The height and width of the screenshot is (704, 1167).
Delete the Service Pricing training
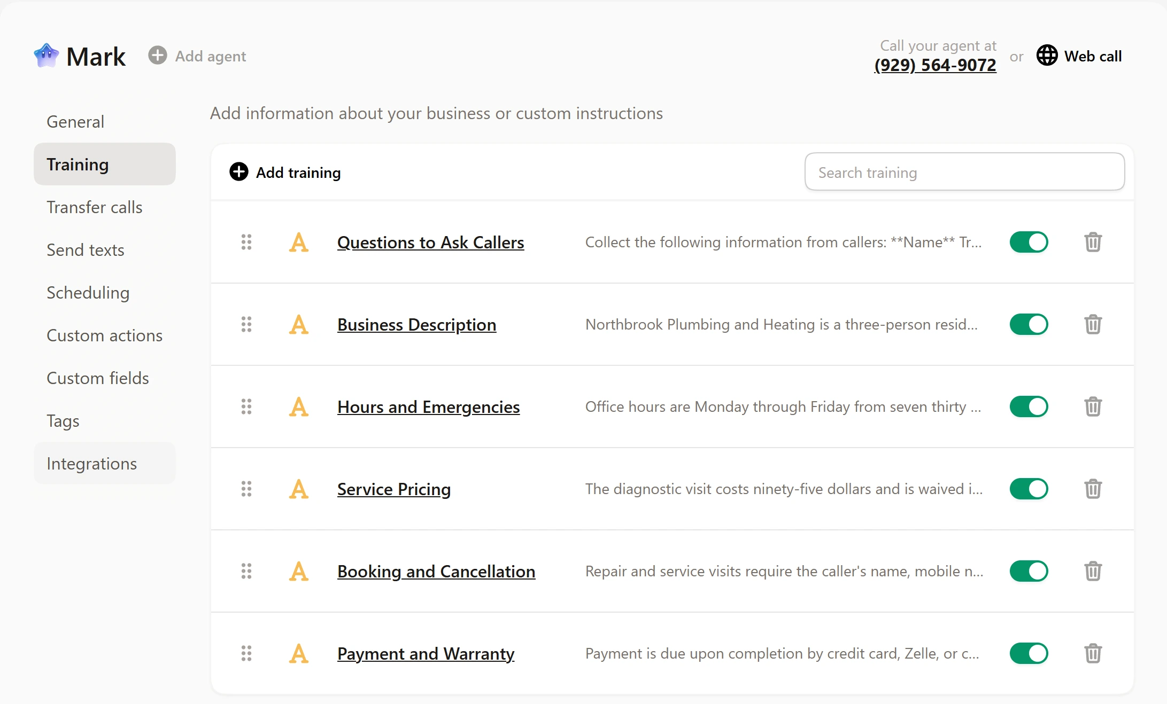[1093, 489]
